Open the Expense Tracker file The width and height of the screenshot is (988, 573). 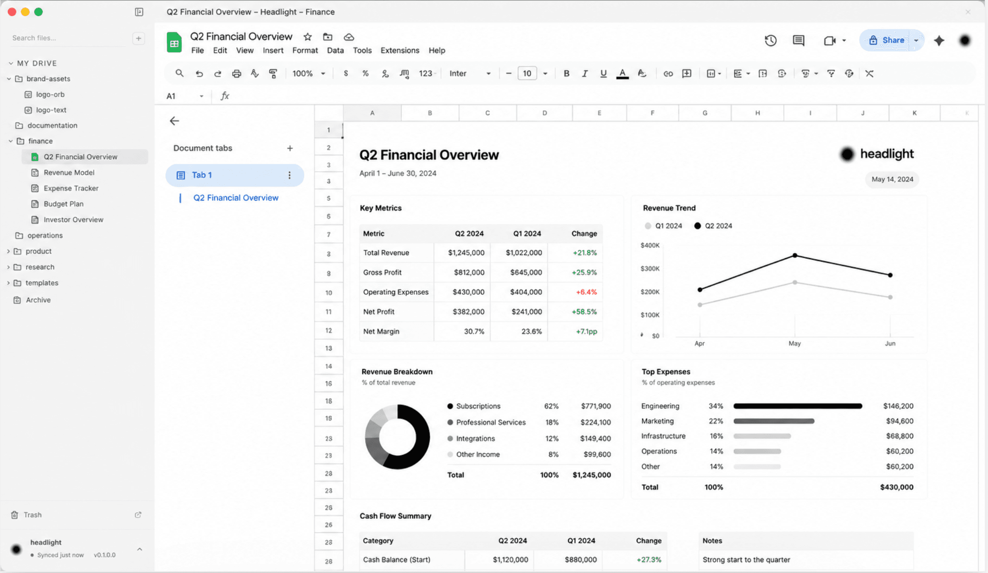tap(71, 188)
